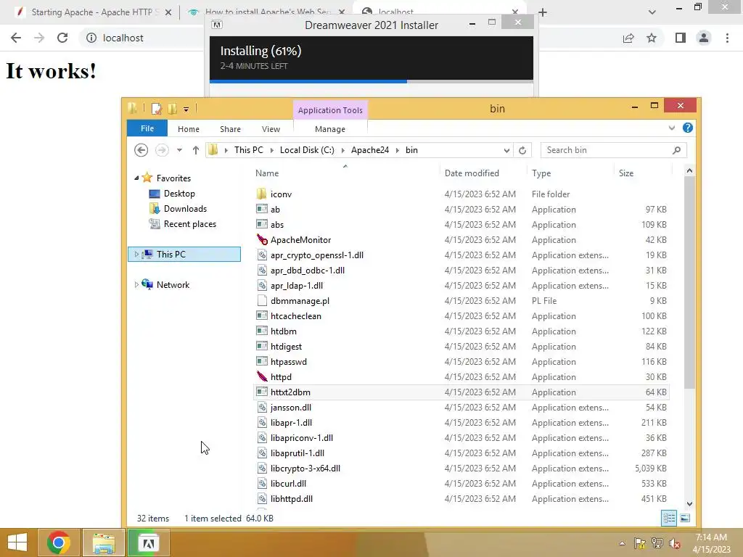Click the jansson.dll file icon

click(261, 407)
